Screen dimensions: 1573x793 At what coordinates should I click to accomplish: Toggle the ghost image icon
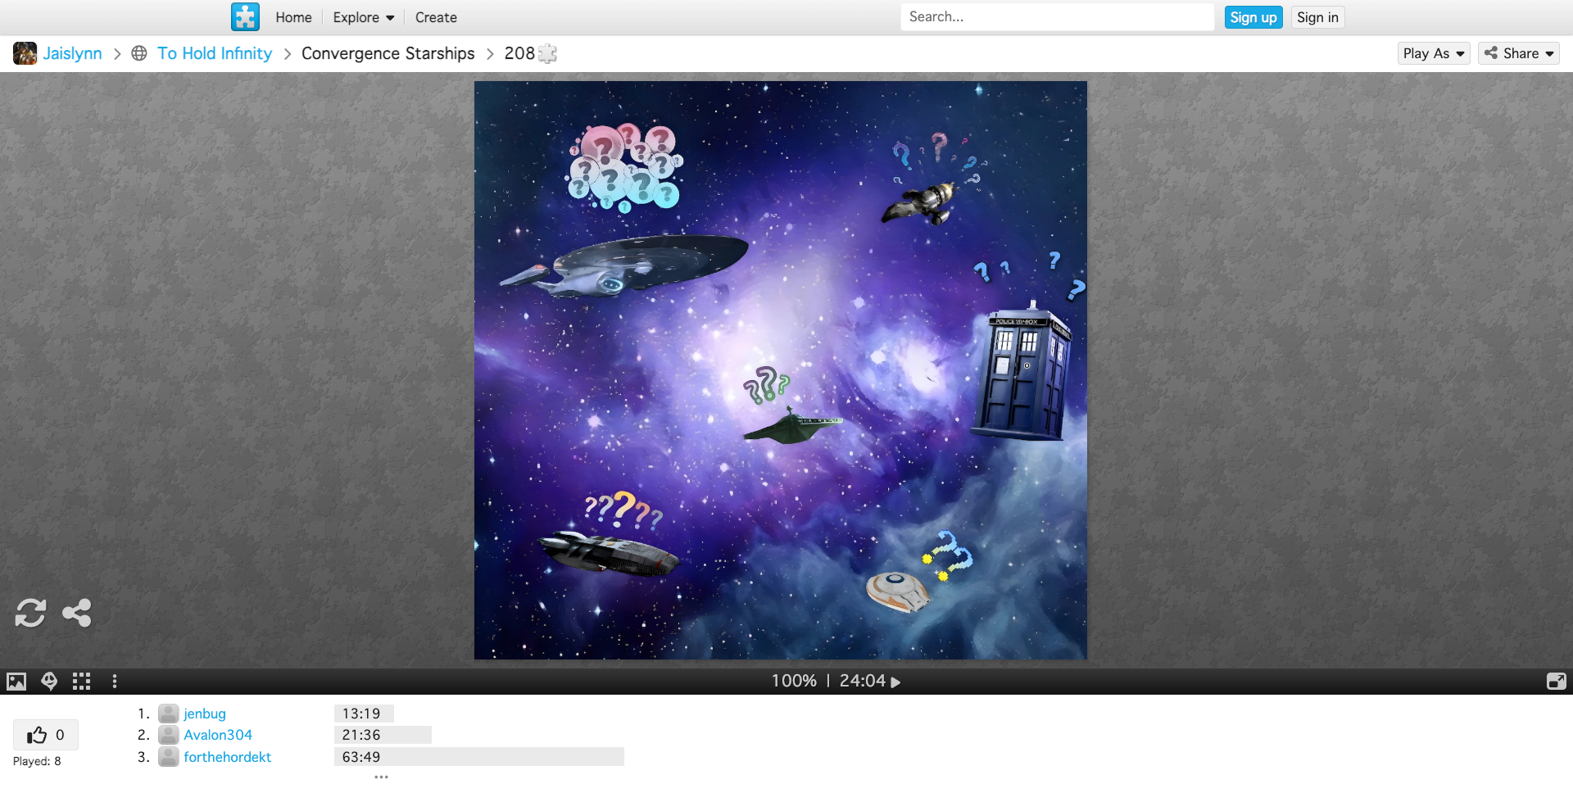click(x=49, y=682)
